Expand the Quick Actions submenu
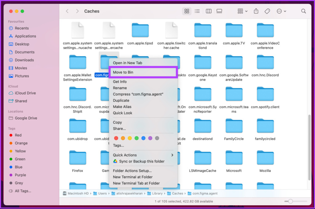 [x=143, y=155]
